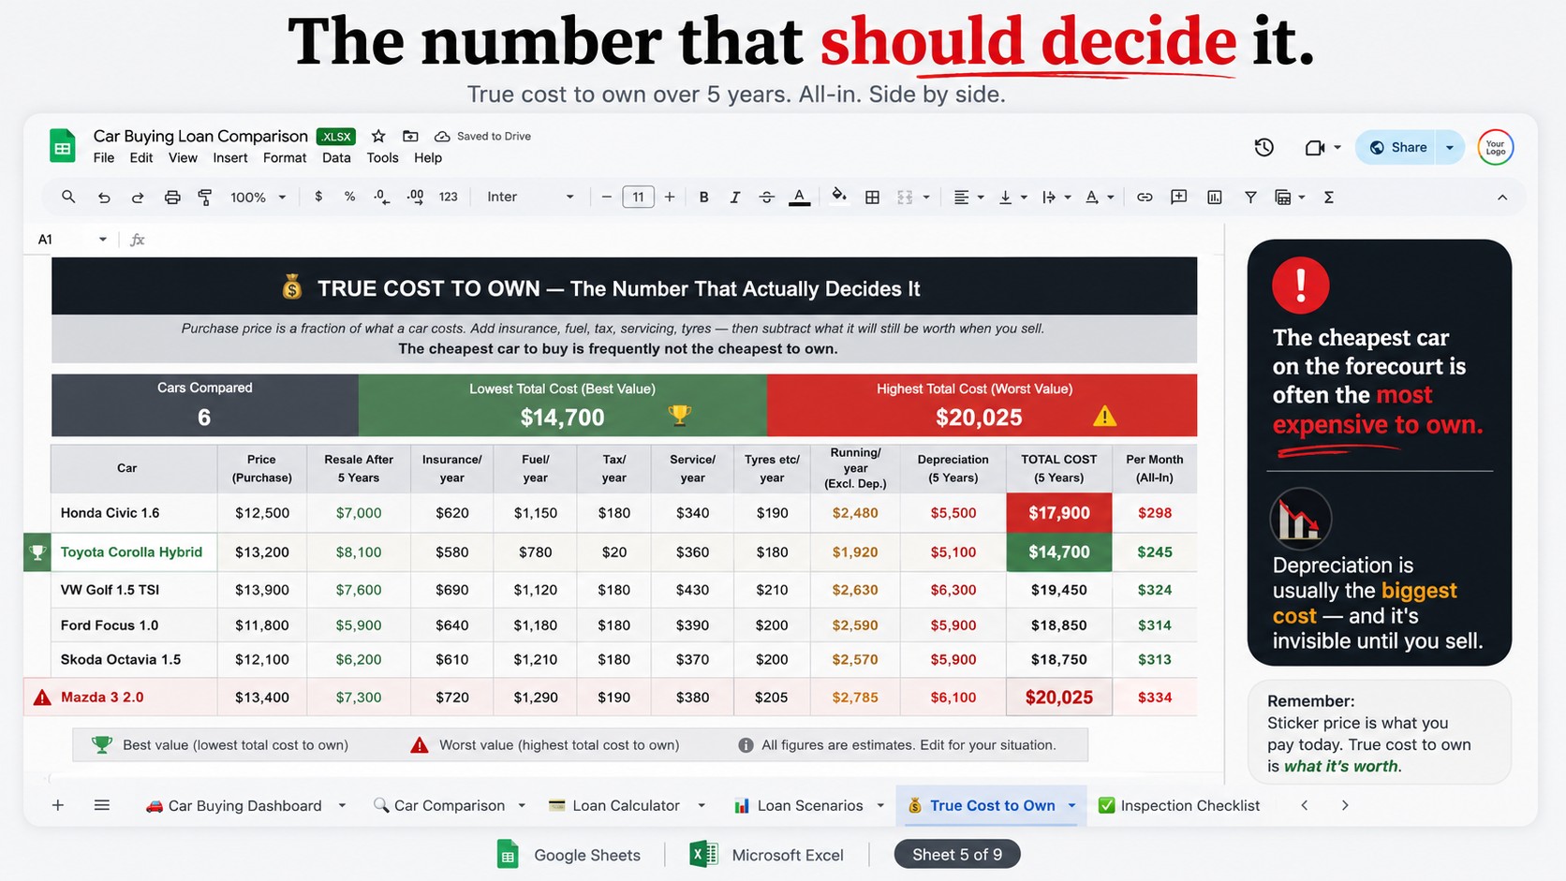Start a Meet call with camera icon
This screenshot has height=881, width=1566.
pyautogui.click(x=1314, y=148)
